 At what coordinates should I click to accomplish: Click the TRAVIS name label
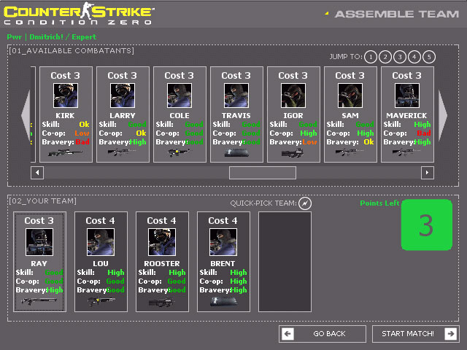236,115
